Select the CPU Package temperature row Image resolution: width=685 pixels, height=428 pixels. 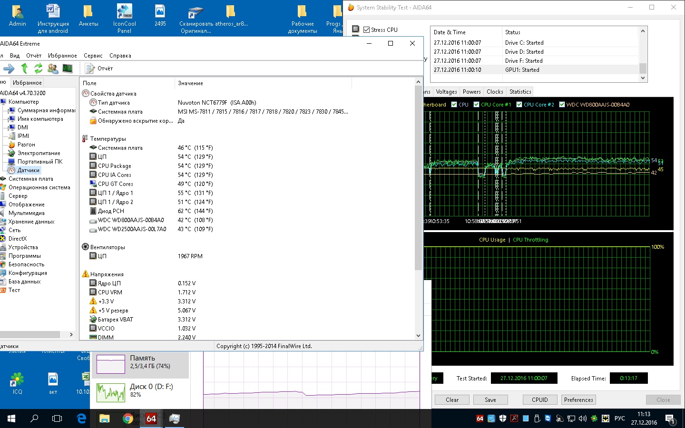(x=247, y=166)
